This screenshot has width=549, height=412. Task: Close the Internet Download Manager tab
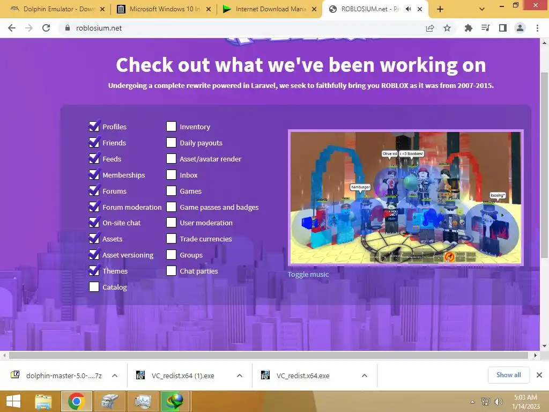(x=314, y=10)
